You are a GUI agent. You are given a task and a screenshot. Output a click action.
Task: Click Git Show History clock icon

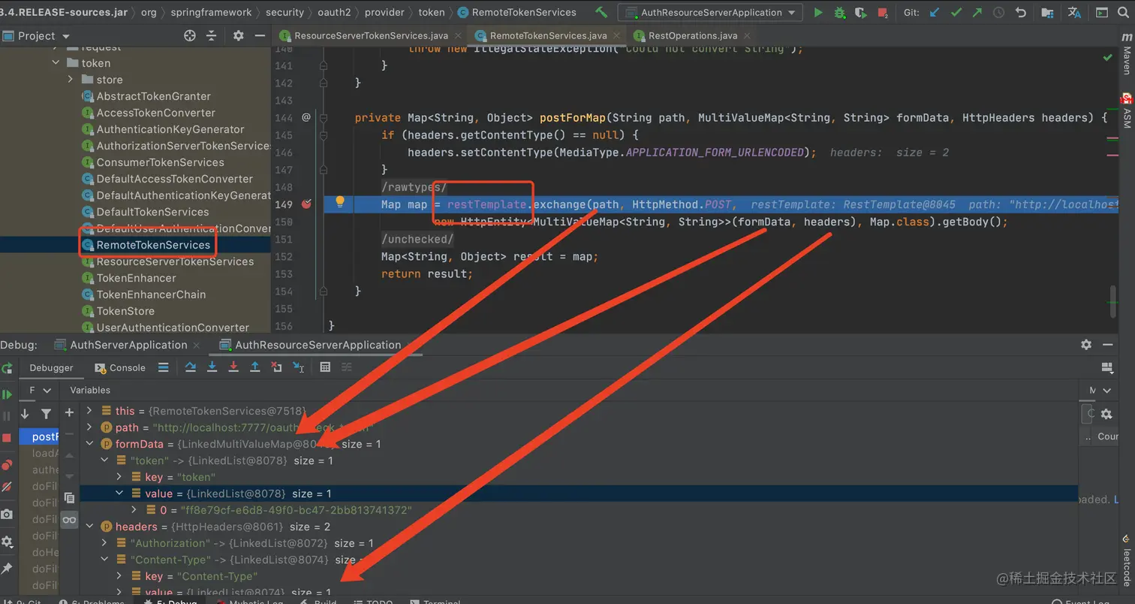[998, 12]
